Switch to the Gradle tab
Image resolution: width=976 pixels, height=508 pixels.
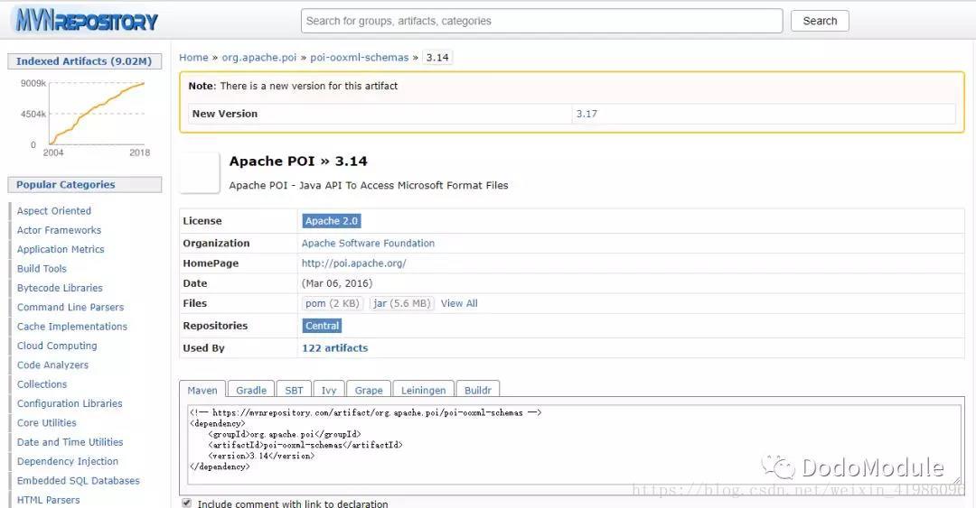(x=251, y=390)
